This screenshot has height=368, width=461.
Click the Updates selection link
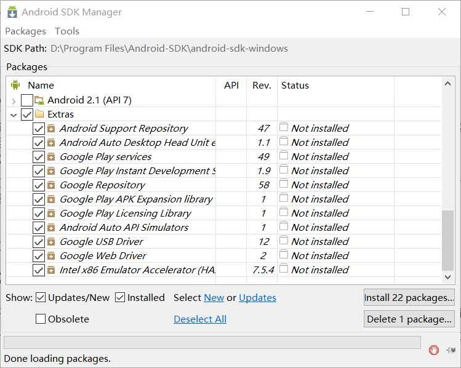pyautogui.click(x=257, y=297)
